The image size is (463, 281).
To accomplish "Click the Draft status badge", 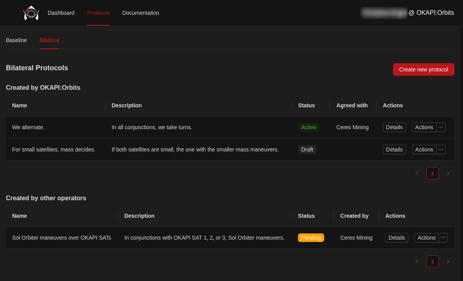I will [x=307, y=149].
